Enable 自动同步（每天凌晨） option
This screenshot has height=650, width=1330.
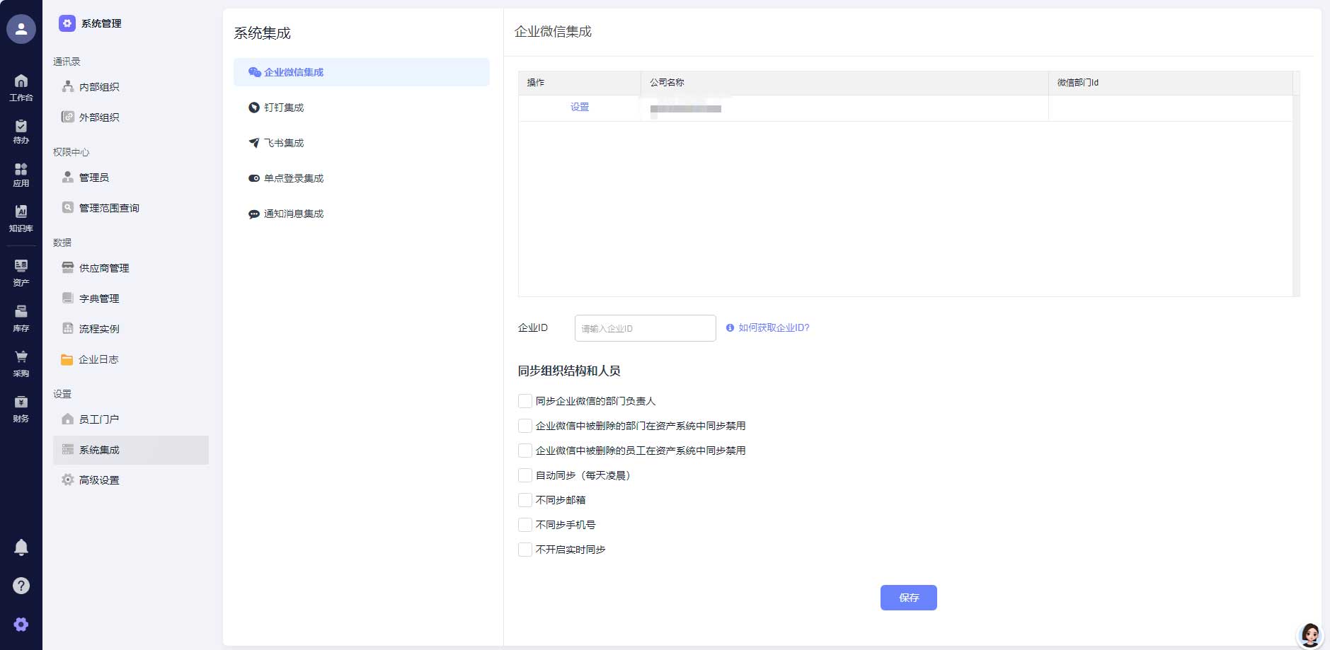[x=524, y=475]
